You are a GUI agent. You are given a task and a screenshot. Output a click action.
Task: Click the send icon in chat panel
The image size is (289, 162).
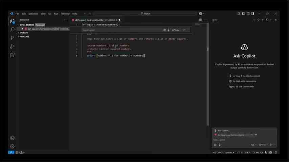271,145
